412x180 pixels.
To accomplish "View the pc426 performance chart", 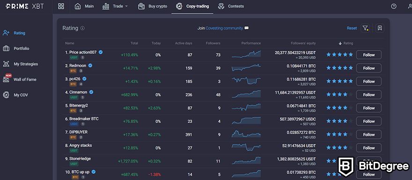I will coord(246,81).
